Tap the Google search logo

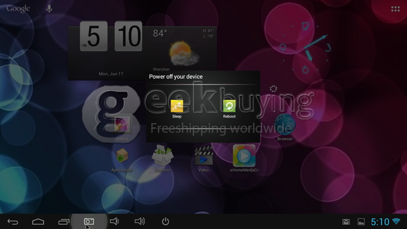18,9
